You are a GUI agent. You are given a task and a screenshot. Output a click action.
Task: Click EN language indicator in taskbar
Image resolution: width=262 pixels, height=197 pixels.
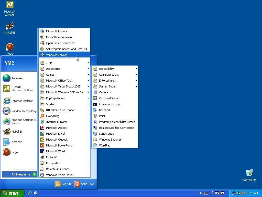[x=200, y=193]
